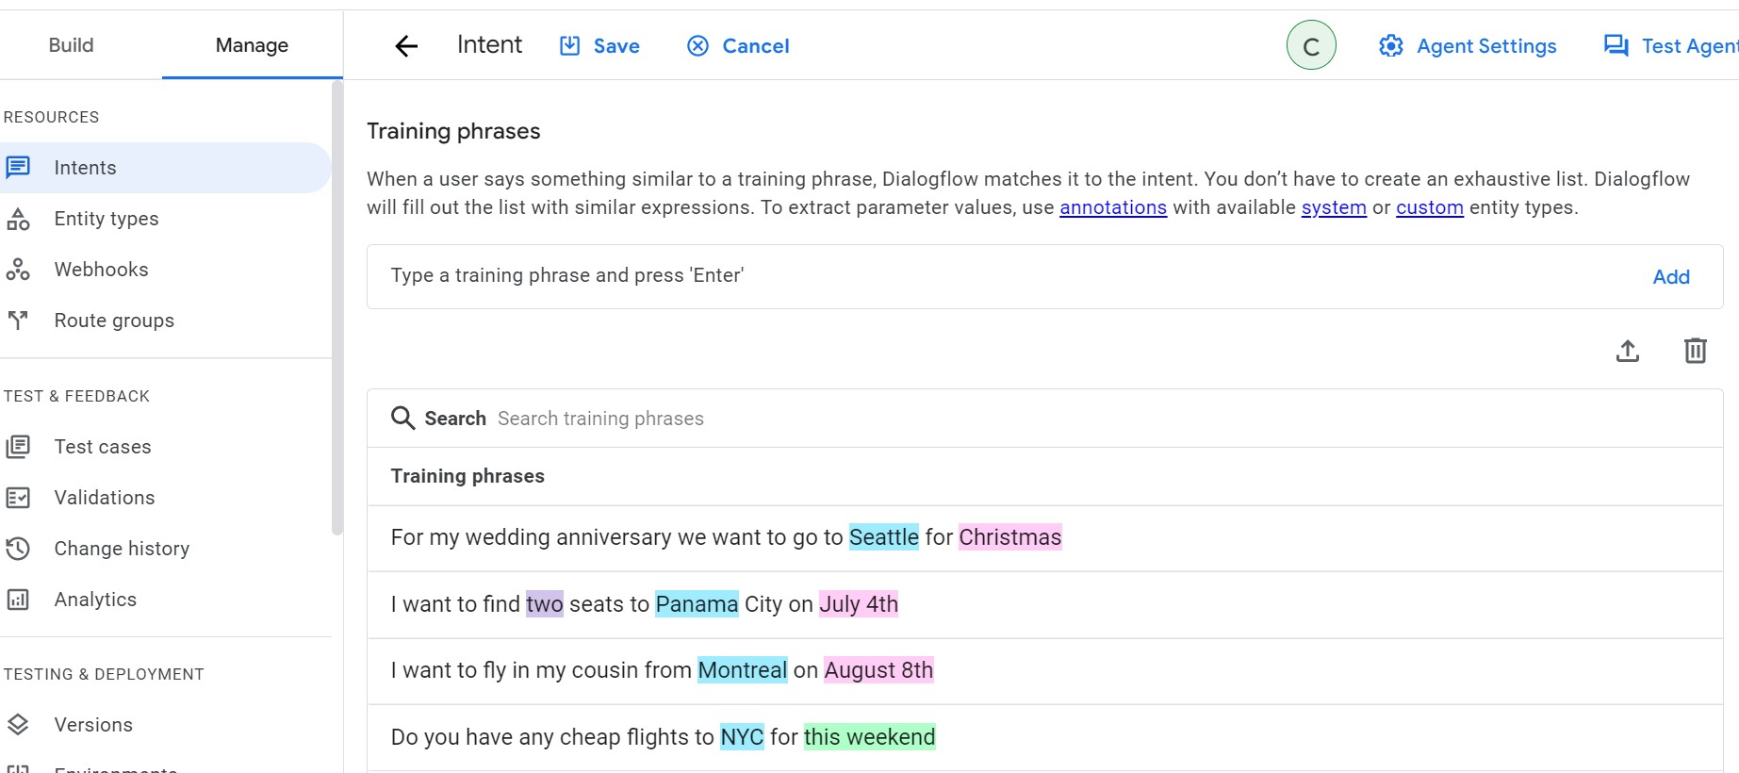Open the Test Agent chat panel
Screen dimensions: 1739x773
1671,46
